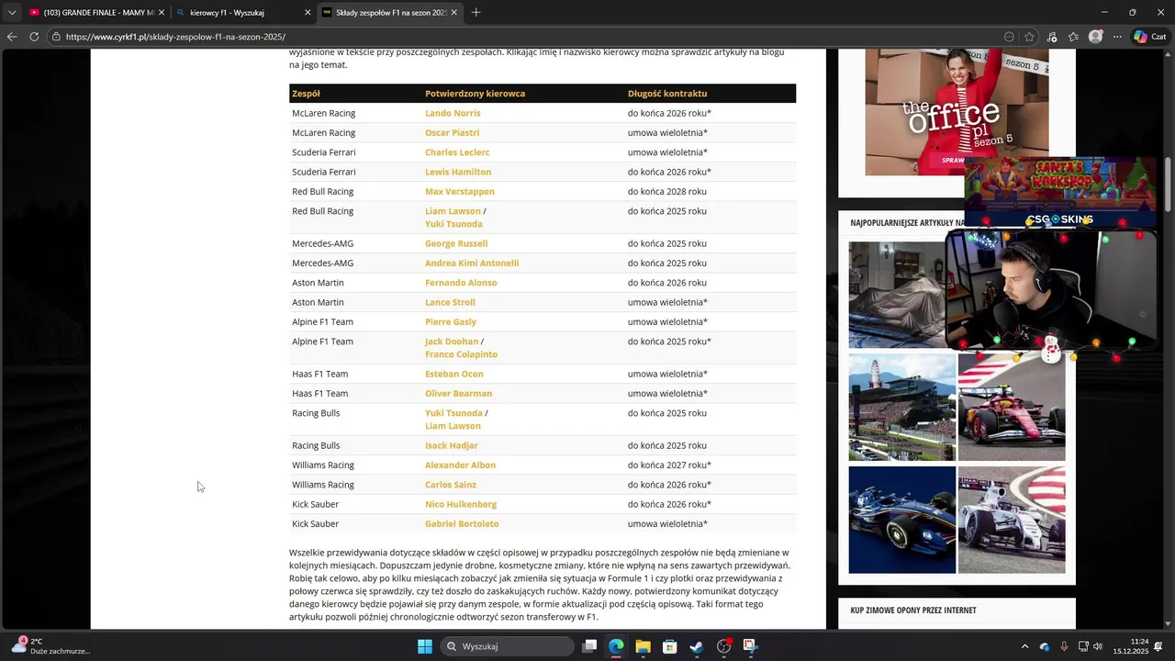The width and height of the screenshot is (1175, 661).
Task: Close the kierowcy f1 search tab
Action: [308, 13]
